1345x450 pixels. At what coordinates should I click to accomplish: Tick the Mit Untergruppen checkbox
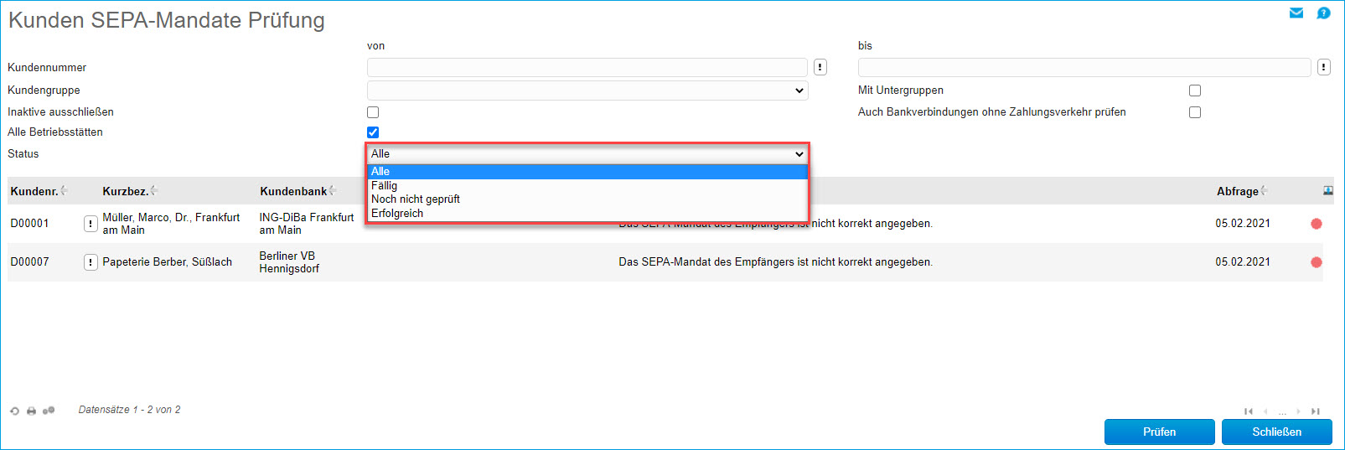[x=1195, y=91]
